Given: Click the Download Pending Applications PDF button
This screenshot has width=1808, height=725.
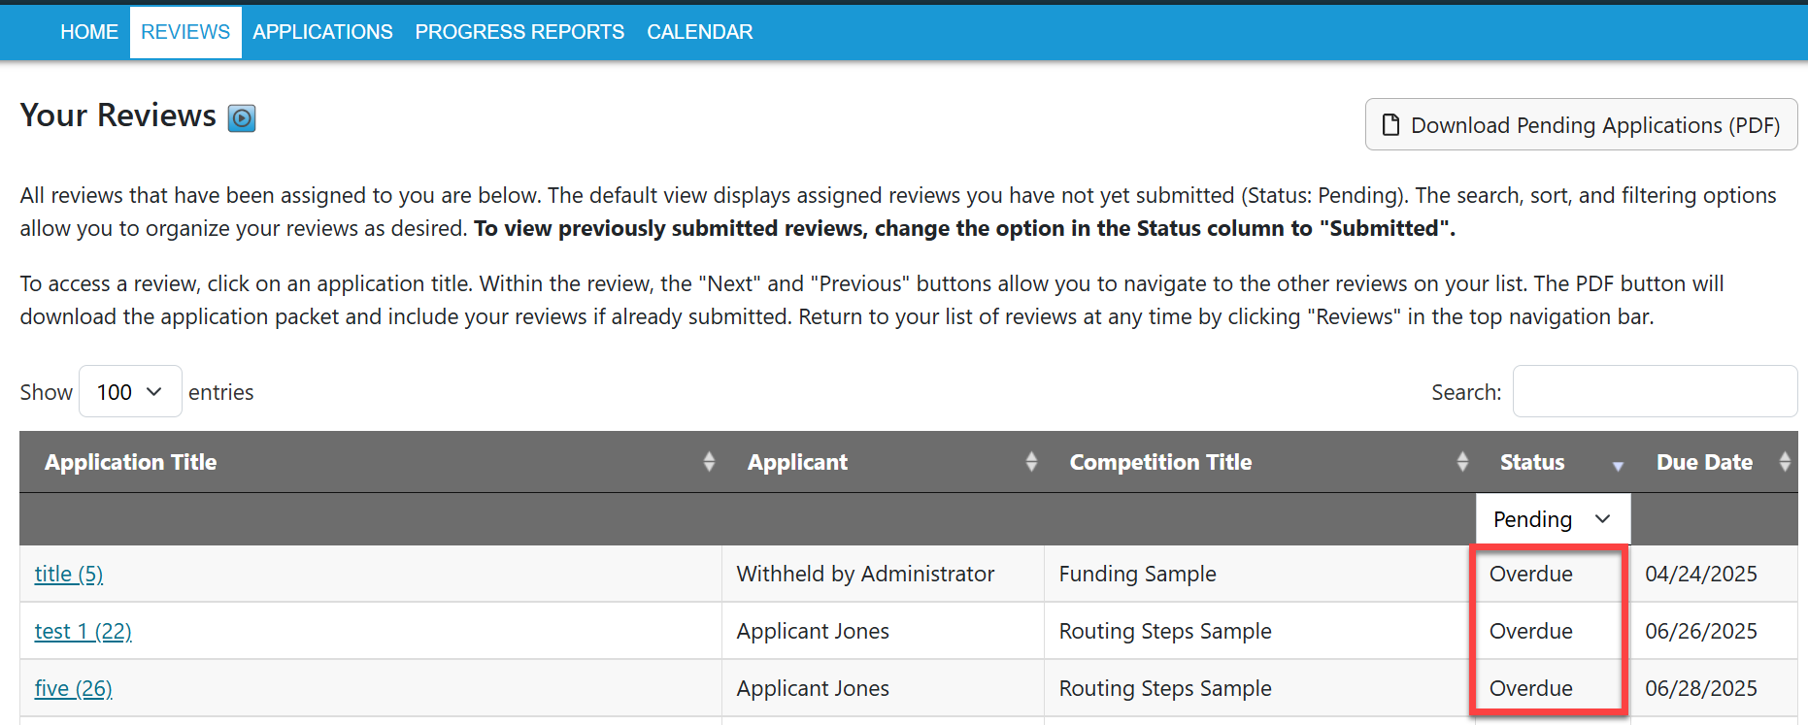Looking at the screenshot, I should [1581, 125].
